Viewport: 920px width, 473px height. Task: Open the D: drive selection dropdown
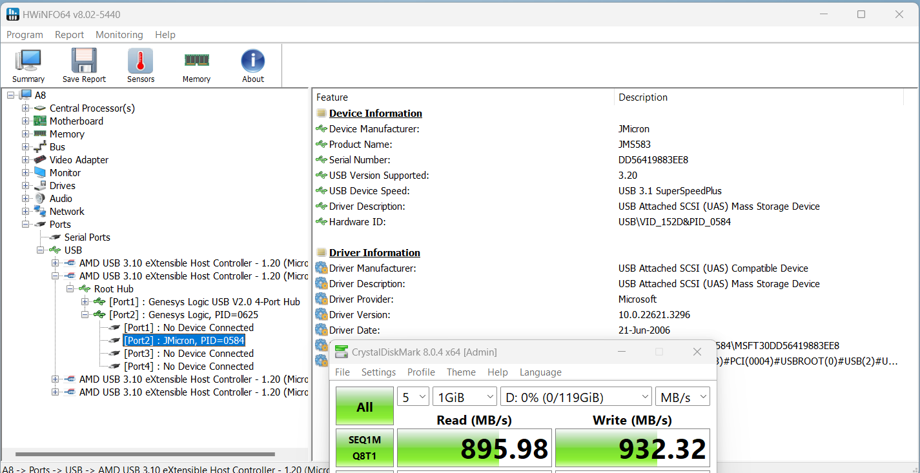577,398
